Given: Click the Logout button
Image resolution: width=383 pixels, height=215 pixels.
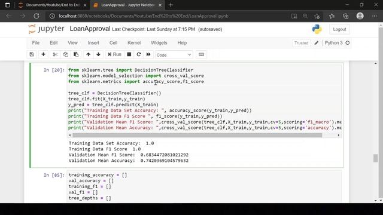Looking at the screenshot, I should tap(339, 29).
